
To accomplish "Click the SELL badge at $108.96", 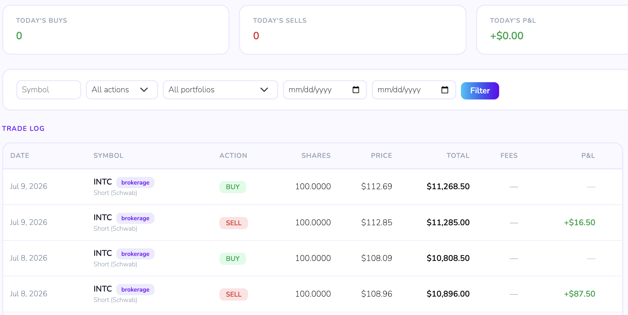I will [234, 294].
